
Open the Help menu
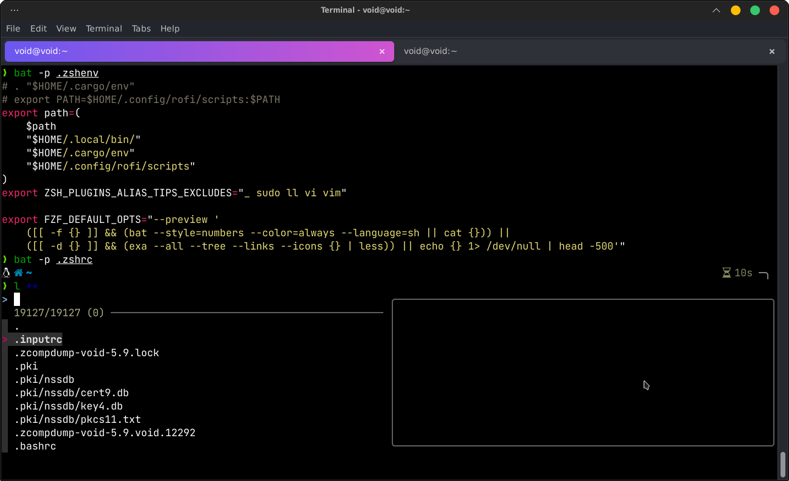pyautogui.click(x=170, y=28)
